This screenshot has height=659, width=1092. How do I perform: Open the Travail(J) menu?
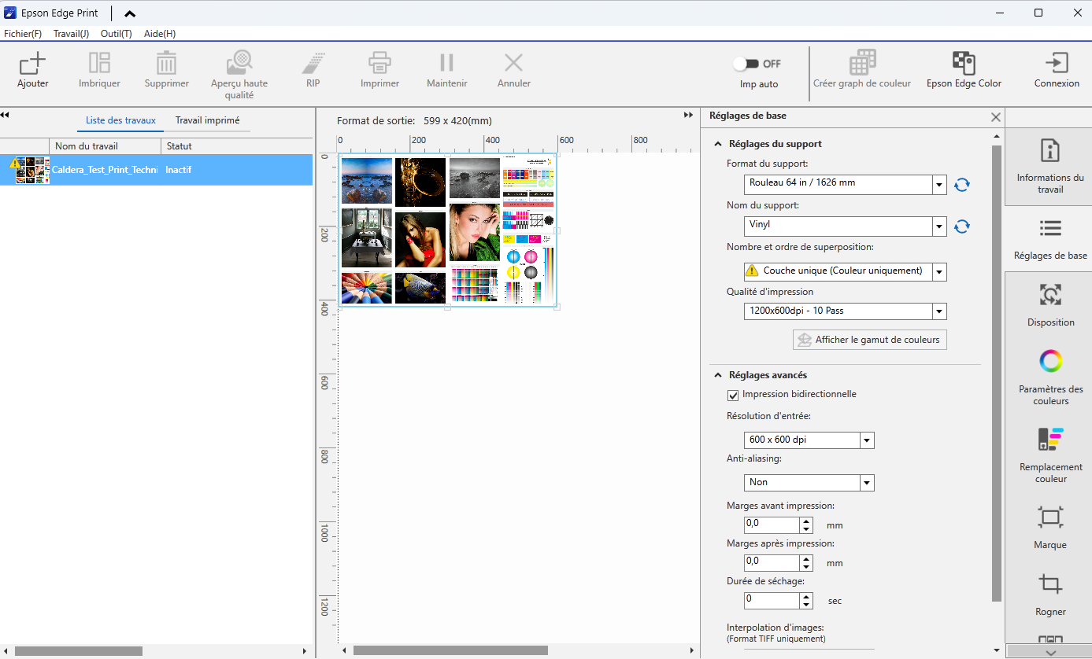point(71,34)
